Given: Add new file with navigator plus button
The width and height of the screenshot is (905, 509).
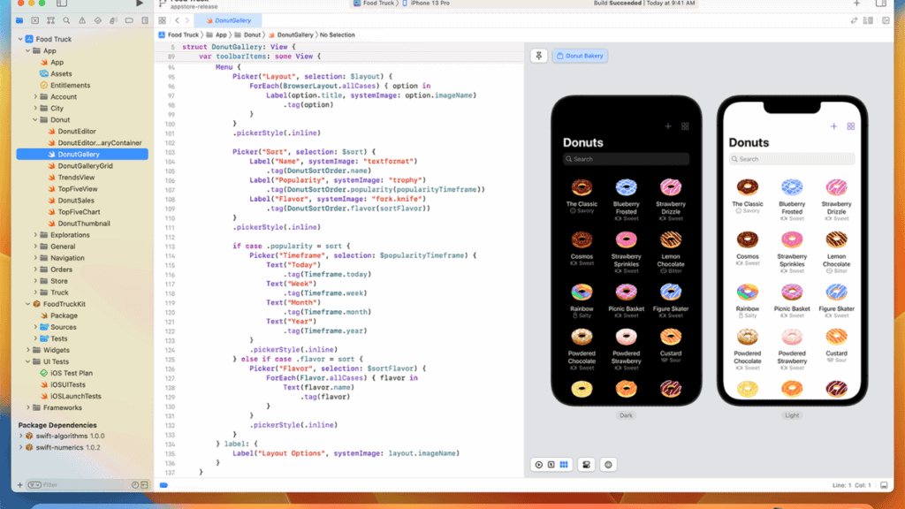Looking at the screenshot, I should [19, 485].
